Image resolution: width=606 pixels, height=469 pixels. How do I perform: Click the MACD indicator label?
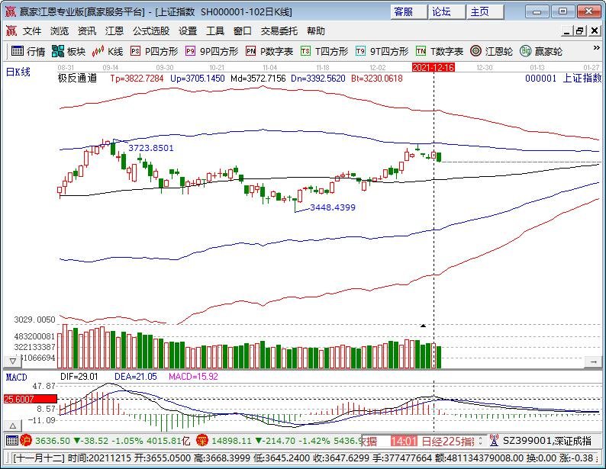(x=16, y=377)
